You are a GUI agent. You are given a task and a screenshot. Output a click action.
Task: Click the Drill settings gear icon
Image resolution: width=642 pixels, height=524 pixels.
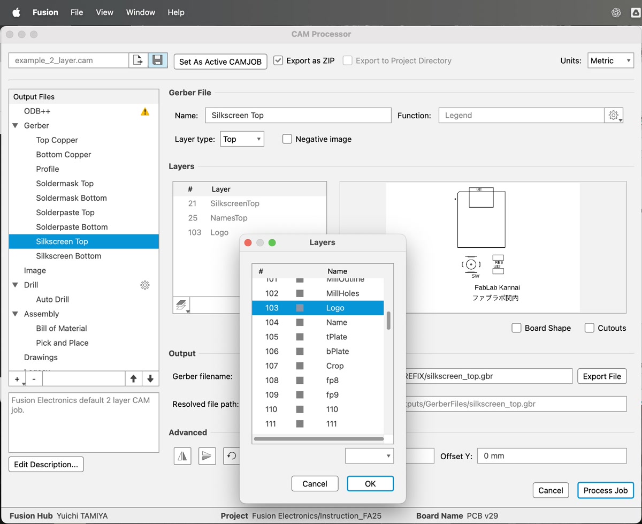(x=145, y=285)
